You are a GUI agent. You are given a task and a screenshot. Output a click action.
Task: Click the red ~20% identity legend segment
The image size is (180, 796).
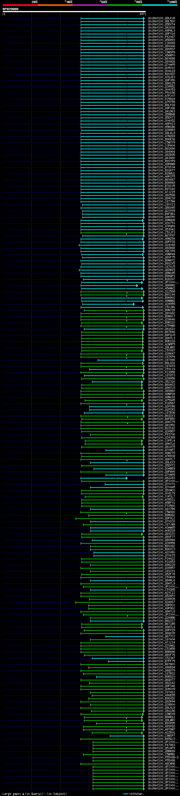click(20, 5)
